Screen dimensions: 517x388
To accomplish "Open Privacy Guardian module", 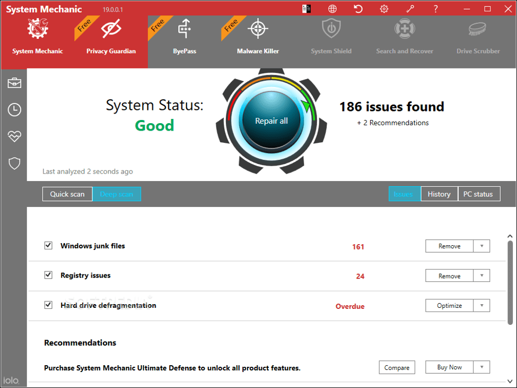I will pyautogui.click(x=111, y=36).
